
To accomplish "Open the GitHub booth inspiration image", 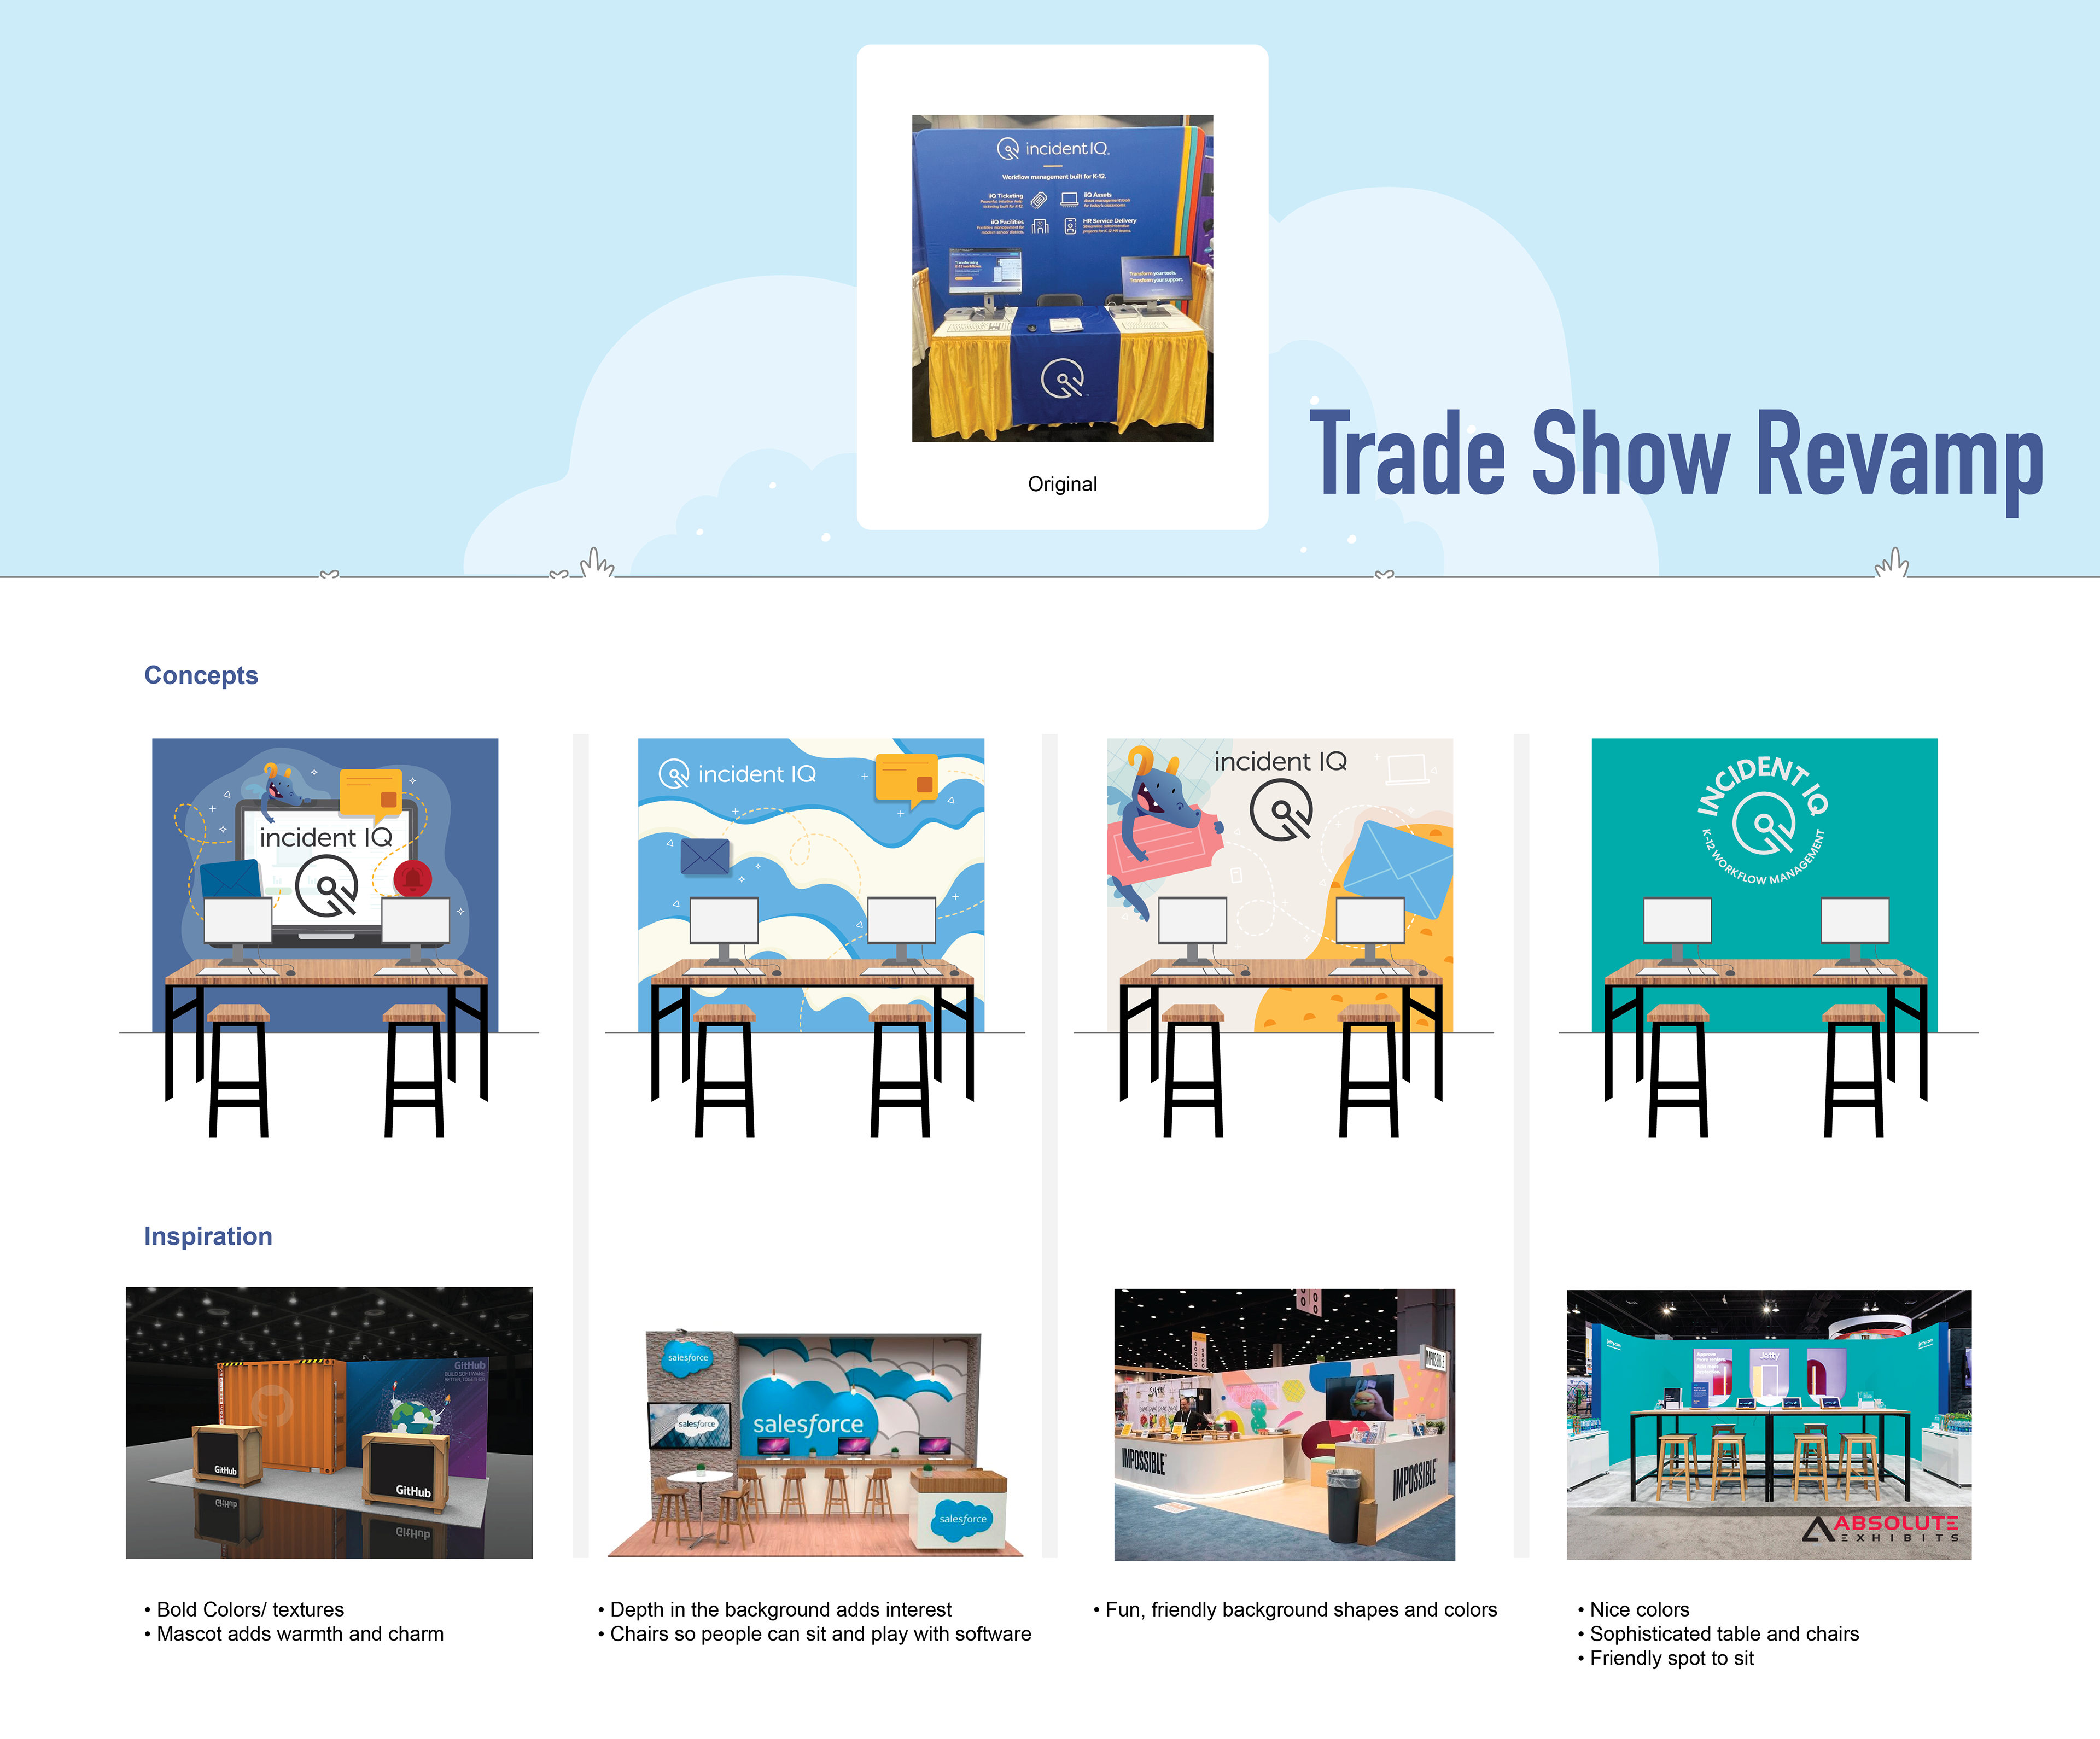I will 329,1422.
